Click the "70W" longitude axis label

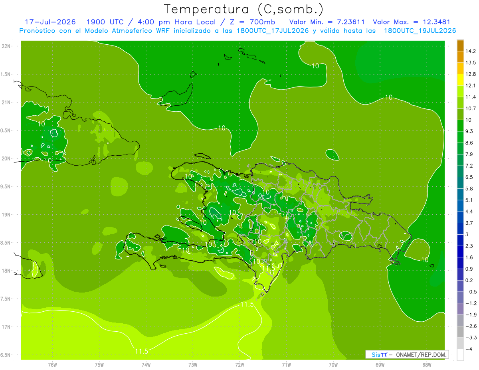click(x=333, y=365)
